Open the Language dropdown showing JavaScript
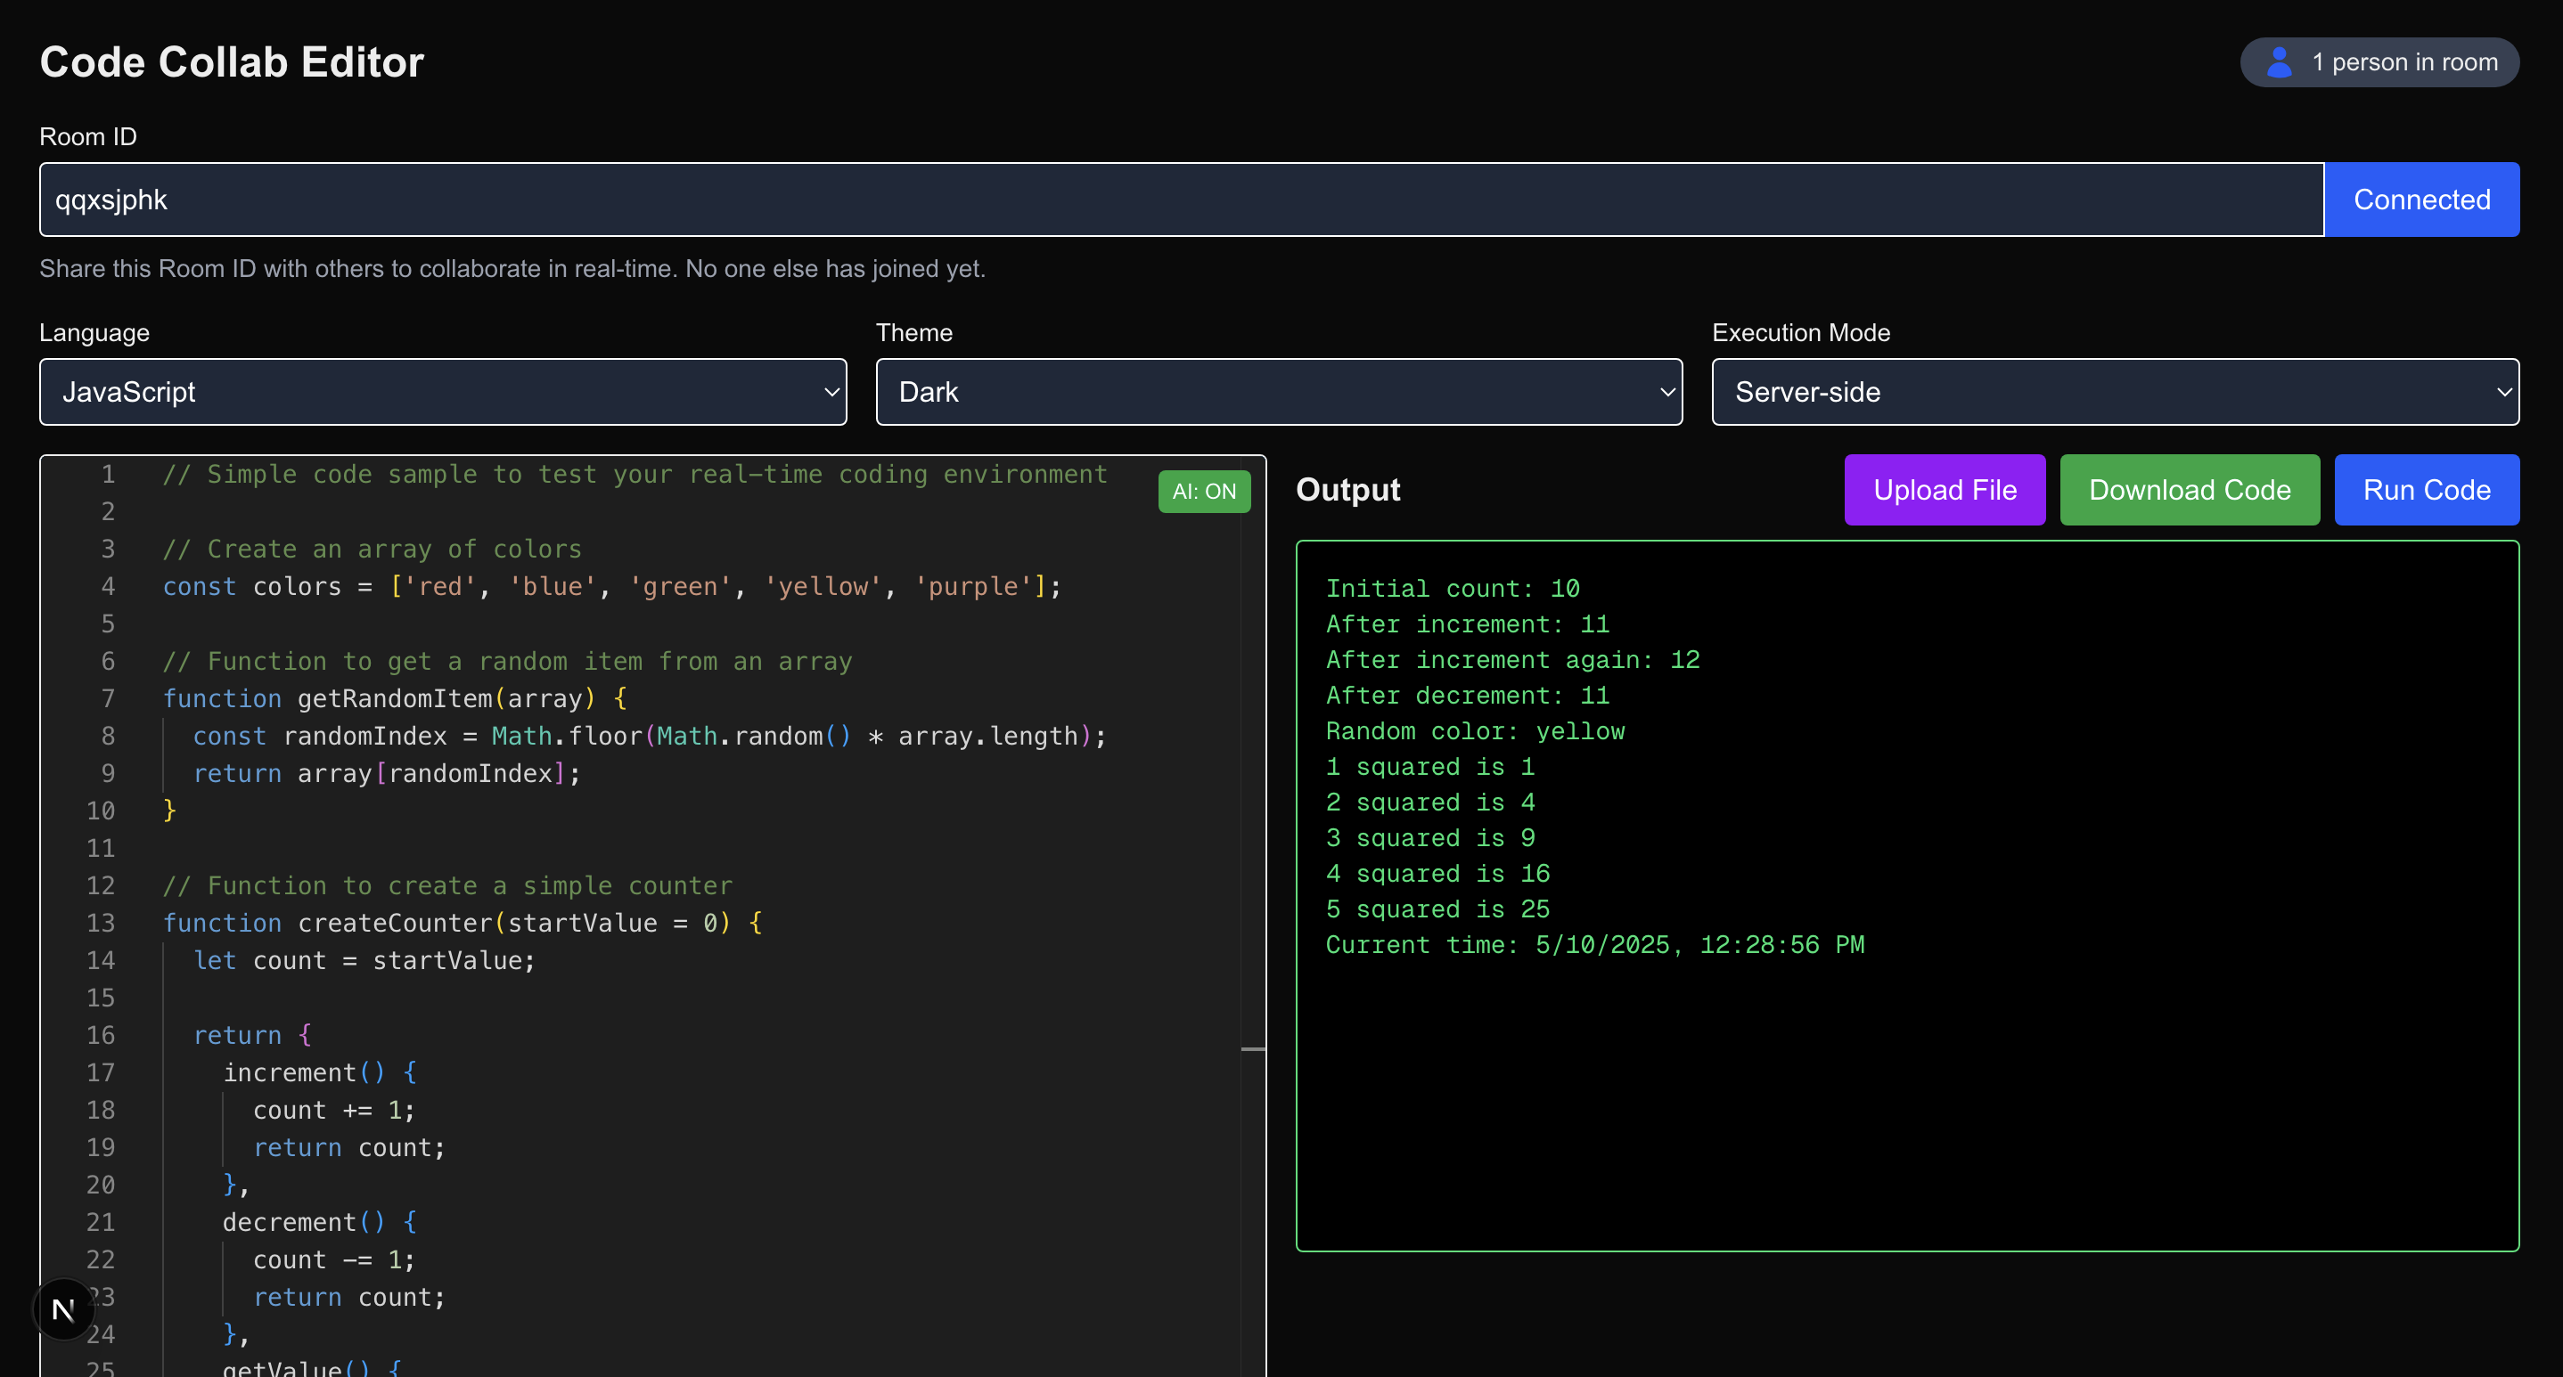Screen dimensions: 2563x1377 pyautogui.click(x=442, y=392)
